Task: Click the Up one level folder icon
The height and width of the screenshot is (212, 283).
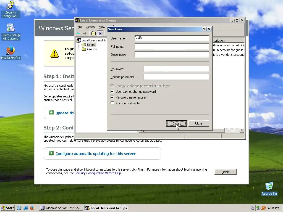Action: (x=93, y=33)
